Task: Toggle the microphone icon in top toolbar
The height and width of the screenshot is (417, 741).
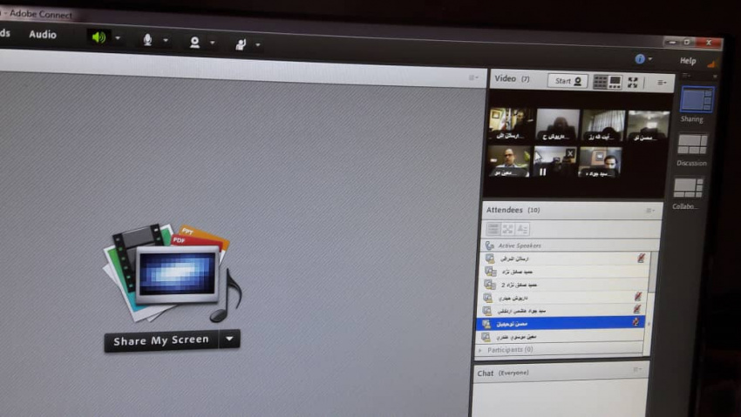Action: [x=147, y=40]
